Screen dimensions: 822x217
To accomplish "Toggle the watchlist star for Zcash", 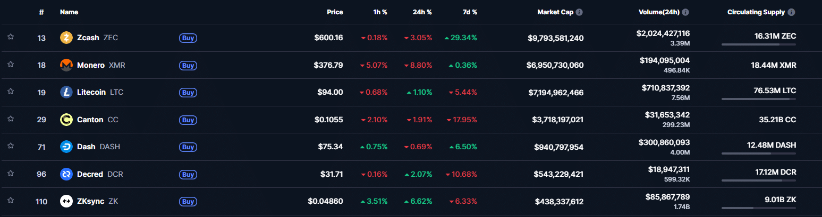I will pos(11,37).
